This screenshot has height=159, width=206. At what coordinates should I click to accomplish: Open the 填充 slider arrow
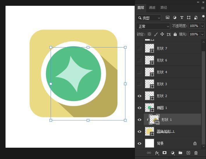pyautogui.click(x=202, y=34)
